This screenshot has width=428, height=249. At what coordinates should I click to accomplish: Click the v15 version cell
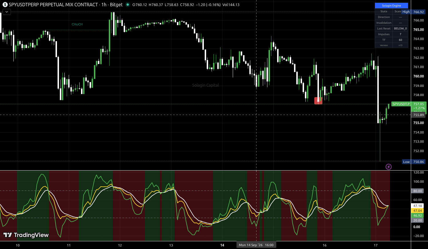pyautogui.click(x=400, y=45)
